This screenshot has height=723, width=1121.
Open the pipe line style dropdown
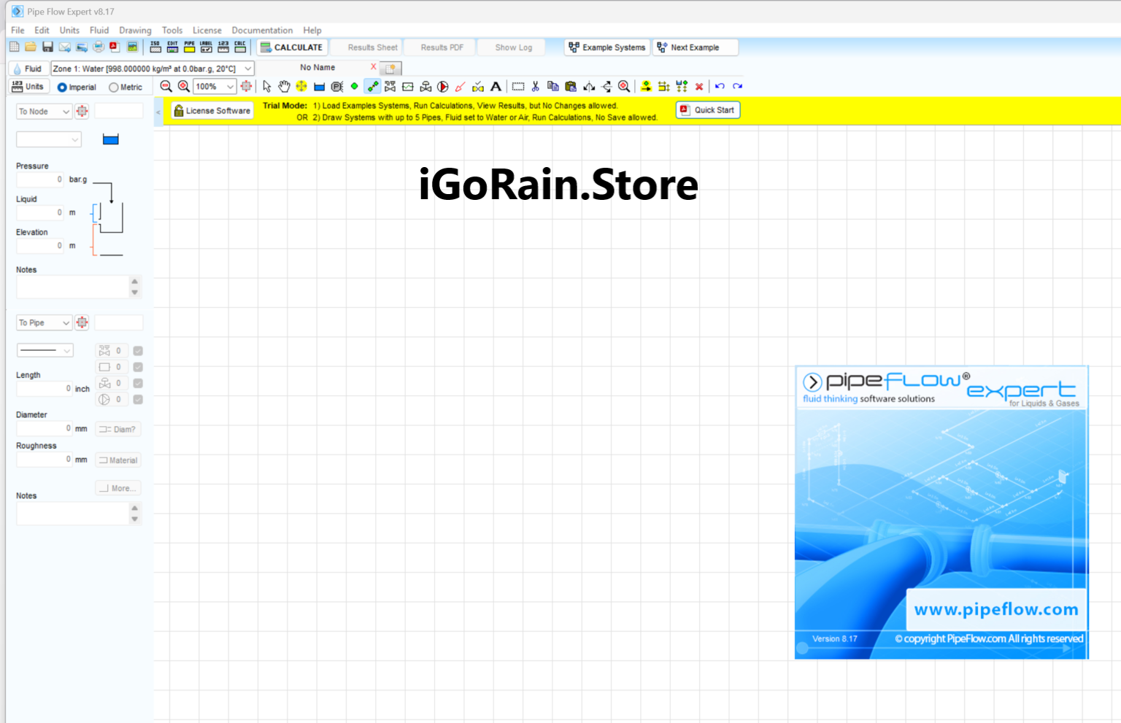[x=45, y=350]
